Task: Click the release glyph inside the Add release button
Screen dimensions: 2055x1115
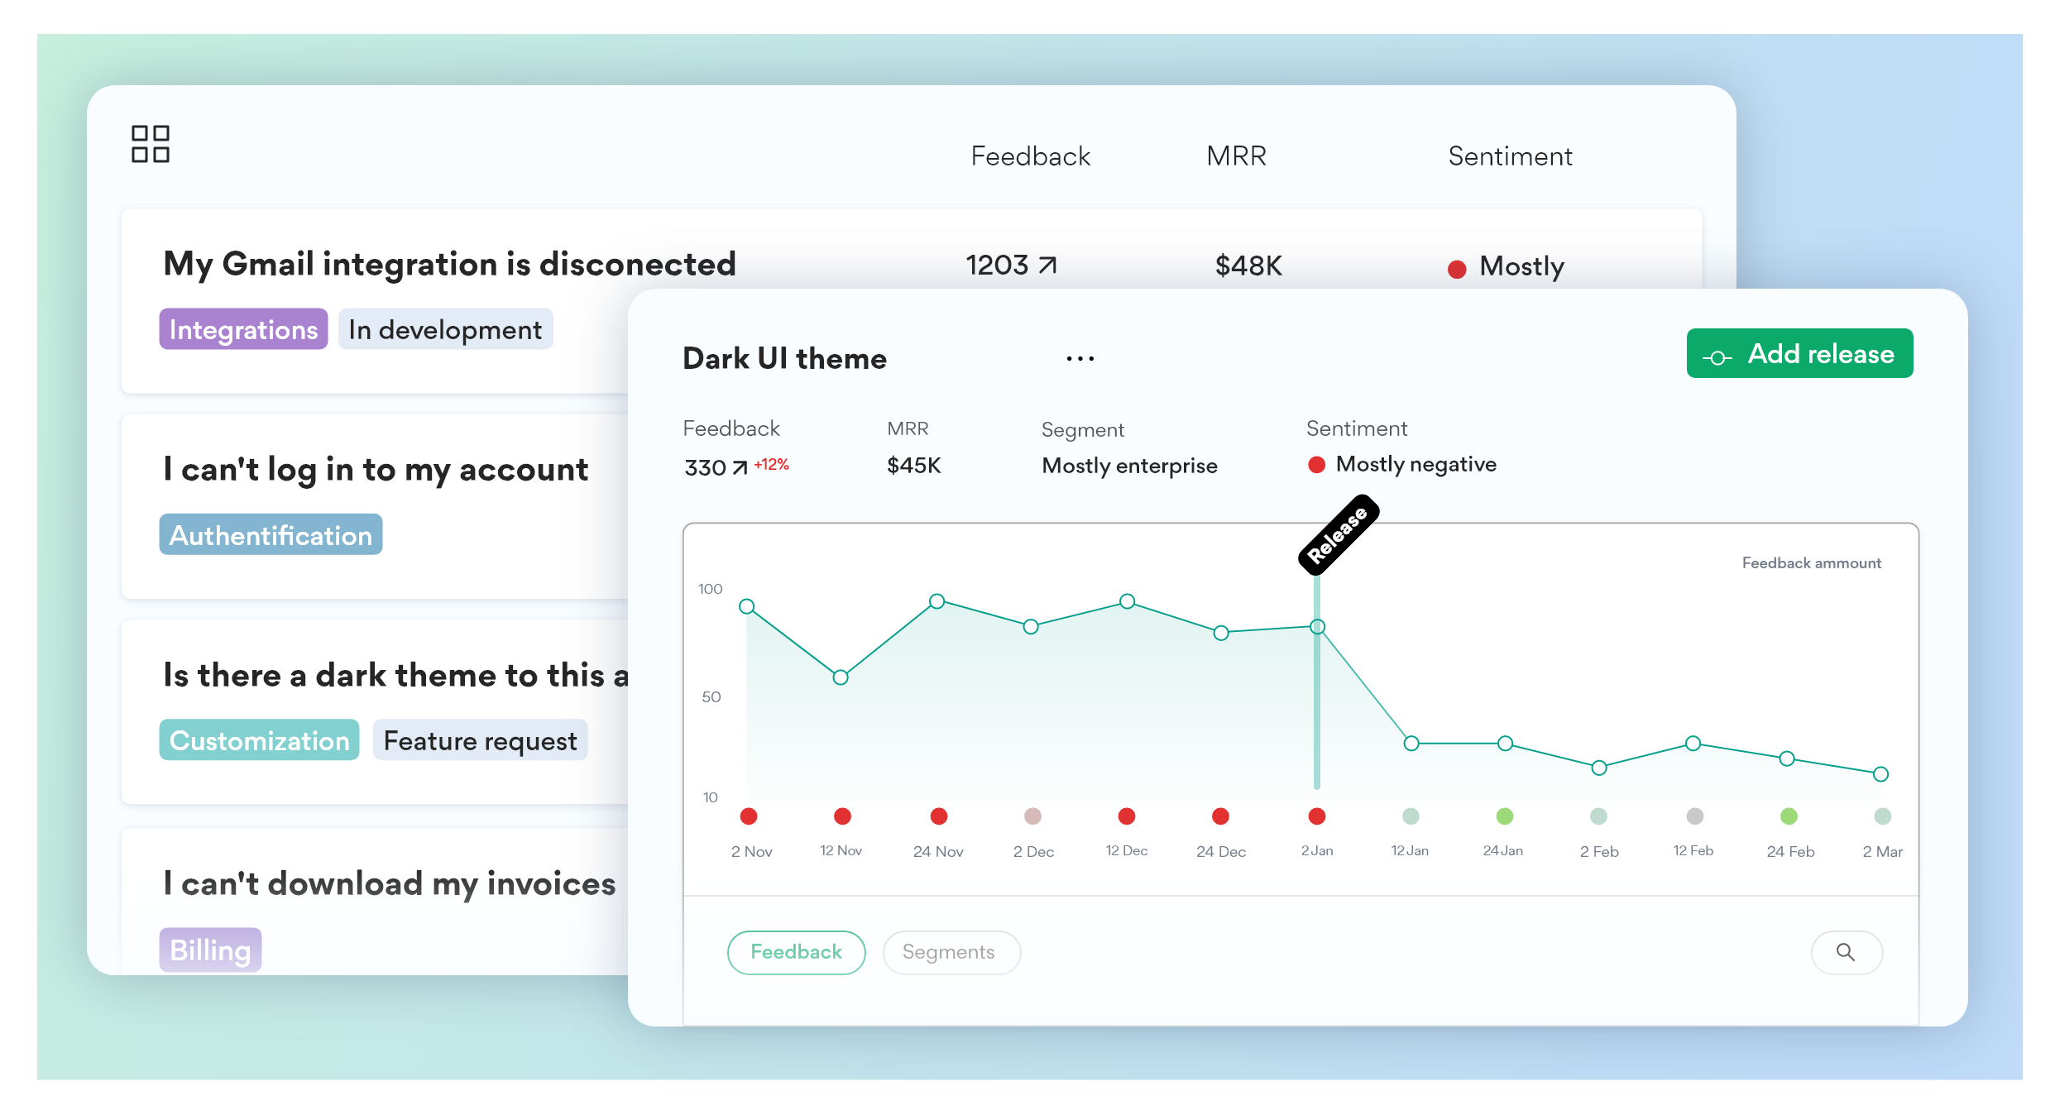Action: coord(1718,356)
